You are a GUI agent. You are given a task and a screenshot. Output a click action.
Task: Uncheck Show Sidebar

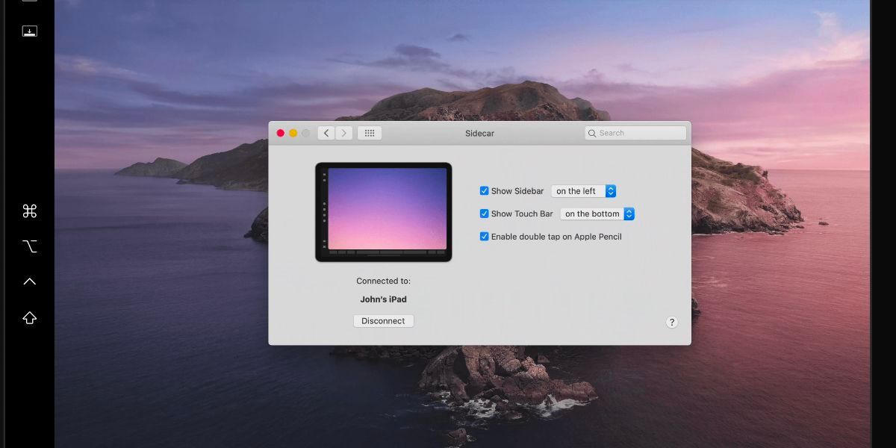pyautogui.click(x=484, y=190)
